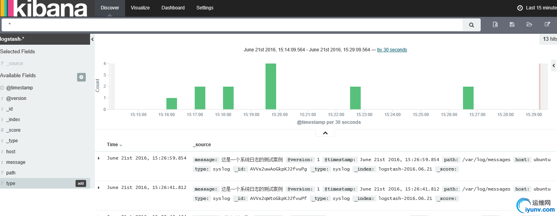Select the _score field in sidebar
This screenshot has height=216, width=557.
[x=13, y=130]
